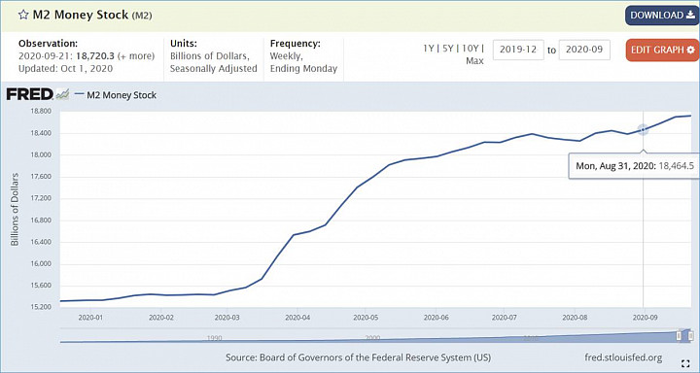Screen dimensions: 700x373
Task: Click the Billions of Dollars axis title
Action: click(15, 209)
